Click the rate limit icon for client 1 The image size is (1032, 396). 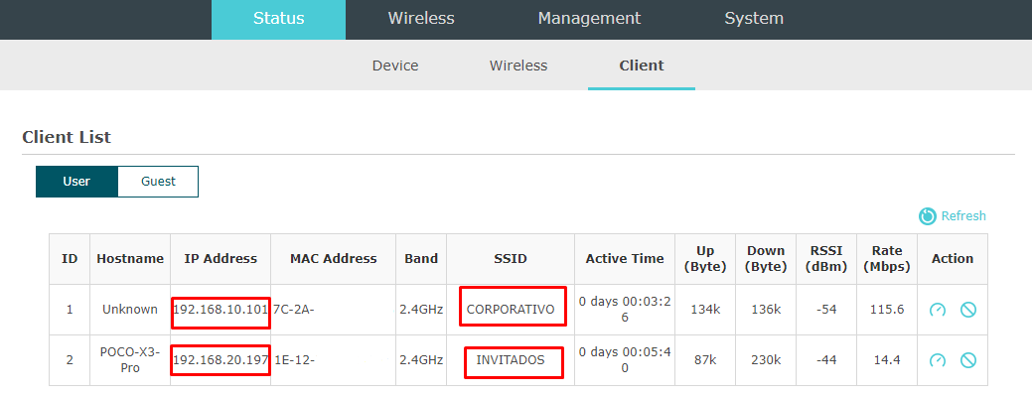pyautogui.click(x=938, y=310)
